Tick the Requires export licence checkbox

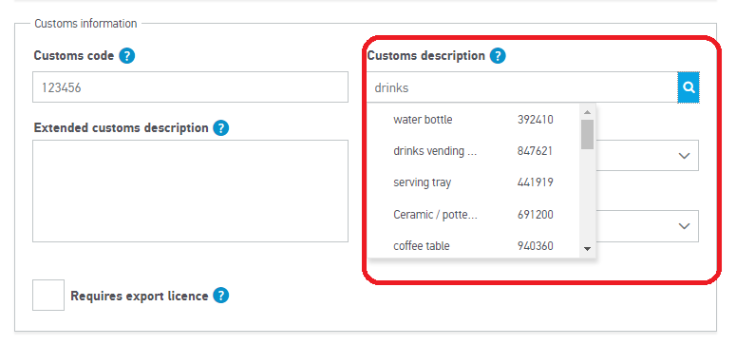pyautogui.click(x=48, y=296)
